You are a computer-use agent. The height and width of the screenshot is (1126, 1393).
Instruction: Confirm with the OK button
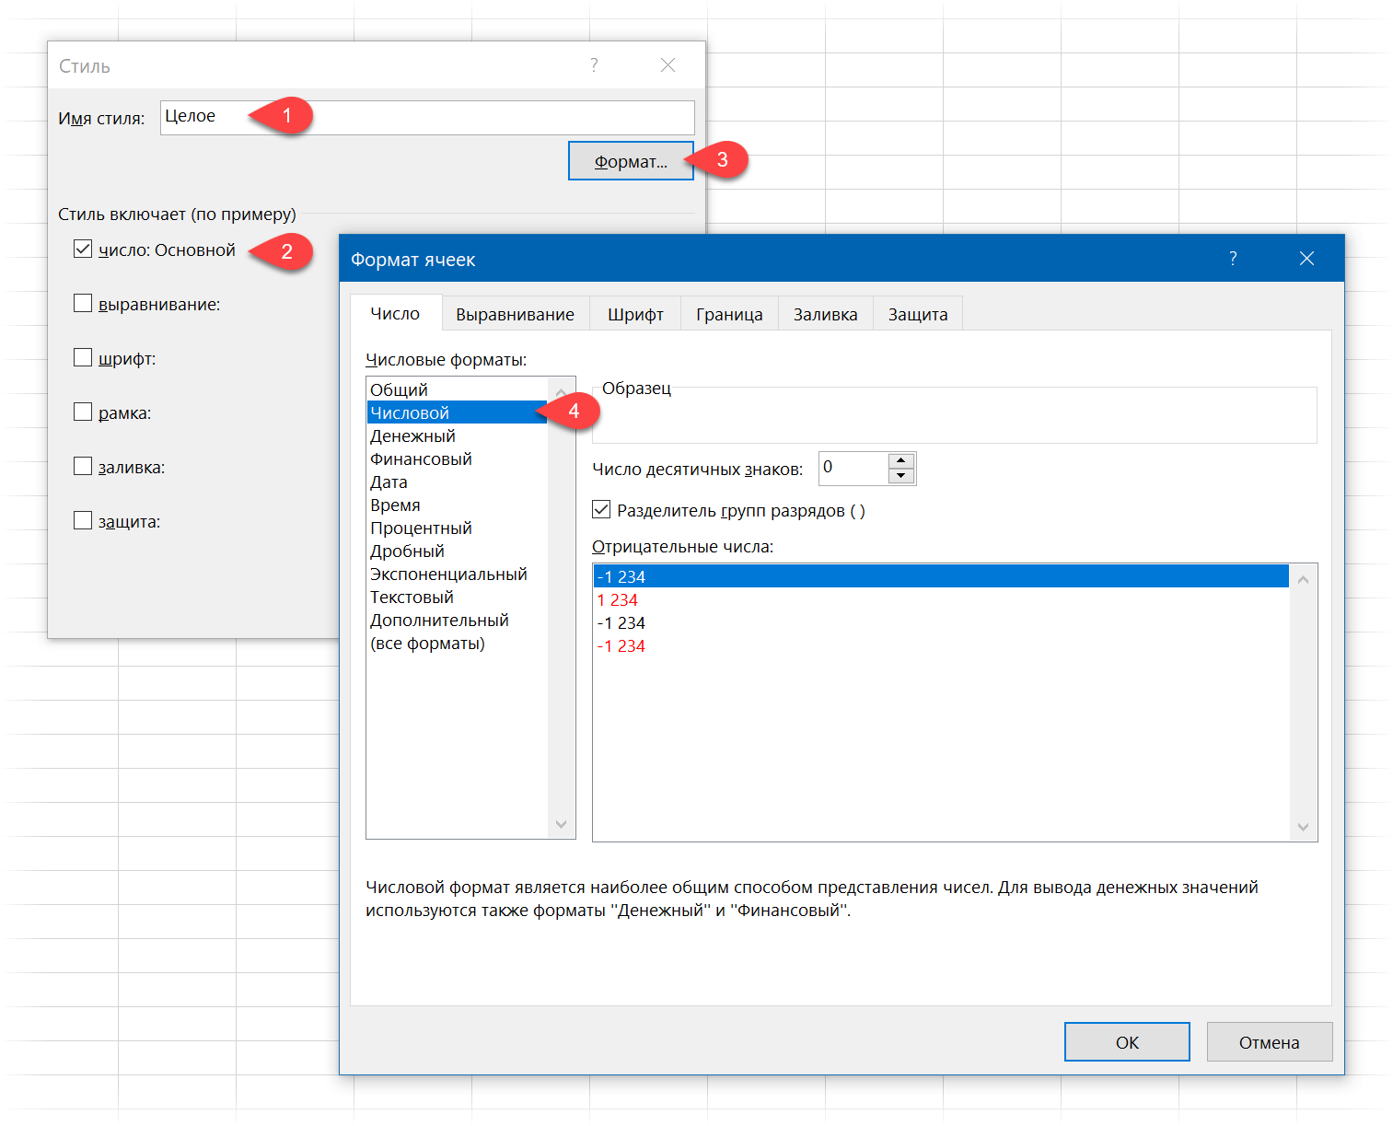[x=1127, y=1041]
